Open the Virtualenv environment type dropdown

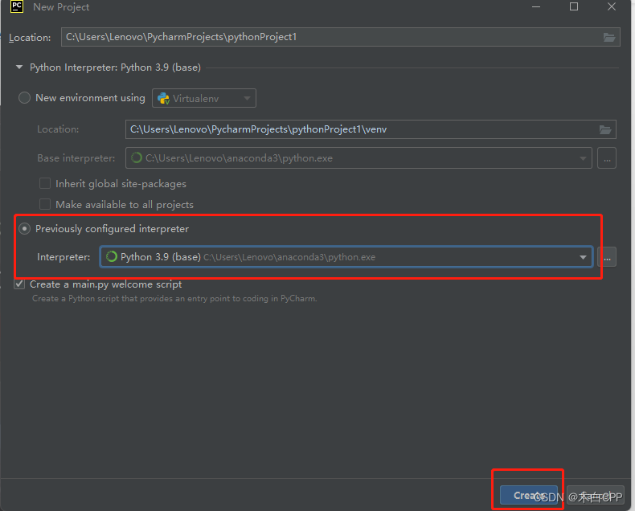203,98
